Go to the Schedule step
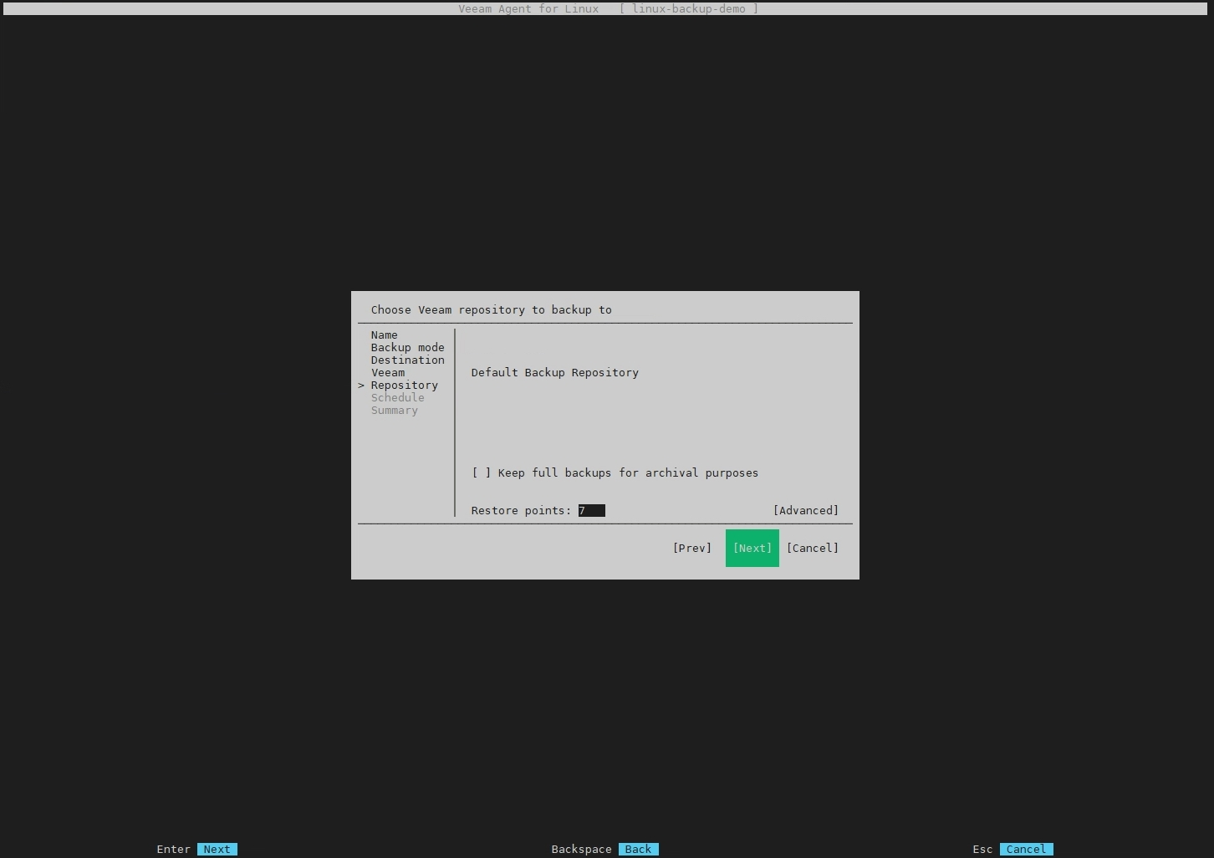This screenshot has width=1214, height=858. coord(397,398)
